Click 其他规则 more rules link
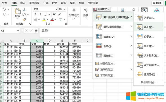 [x=149, y=82]
